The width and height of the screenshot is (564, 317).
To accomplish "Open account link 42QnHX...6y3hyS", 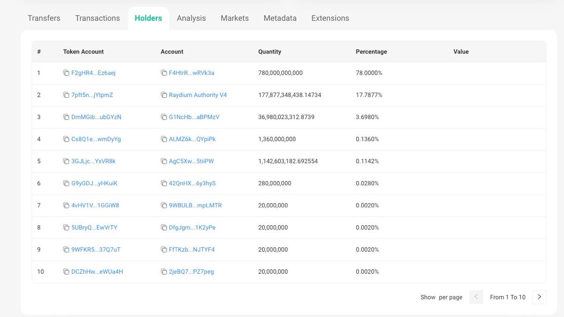I will 192,183.
